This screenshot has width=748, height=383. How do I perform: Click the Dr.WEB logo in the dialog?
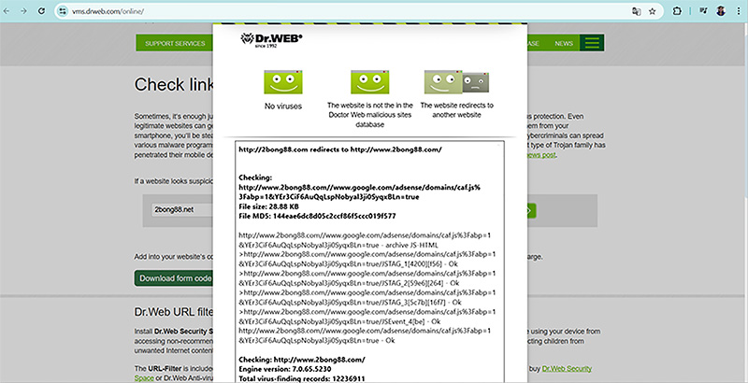[271, 39]
